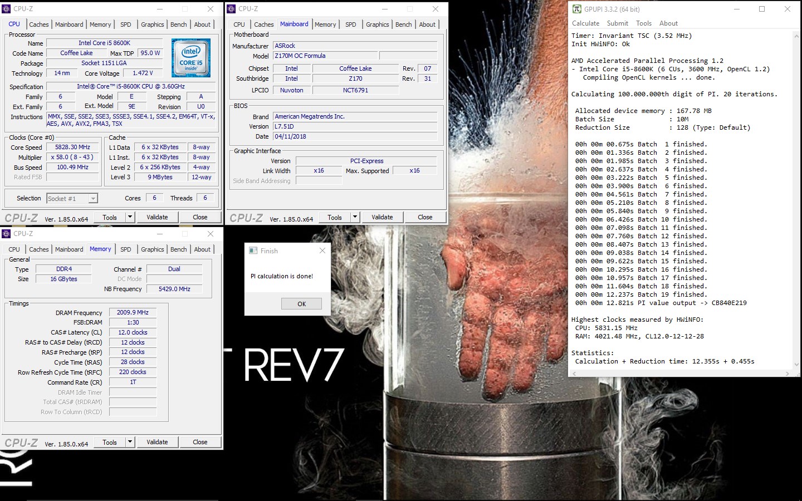Go to the CPU tab in the Memory window
Viewport: 802px width, 501px height.
[x=14, y=249]
